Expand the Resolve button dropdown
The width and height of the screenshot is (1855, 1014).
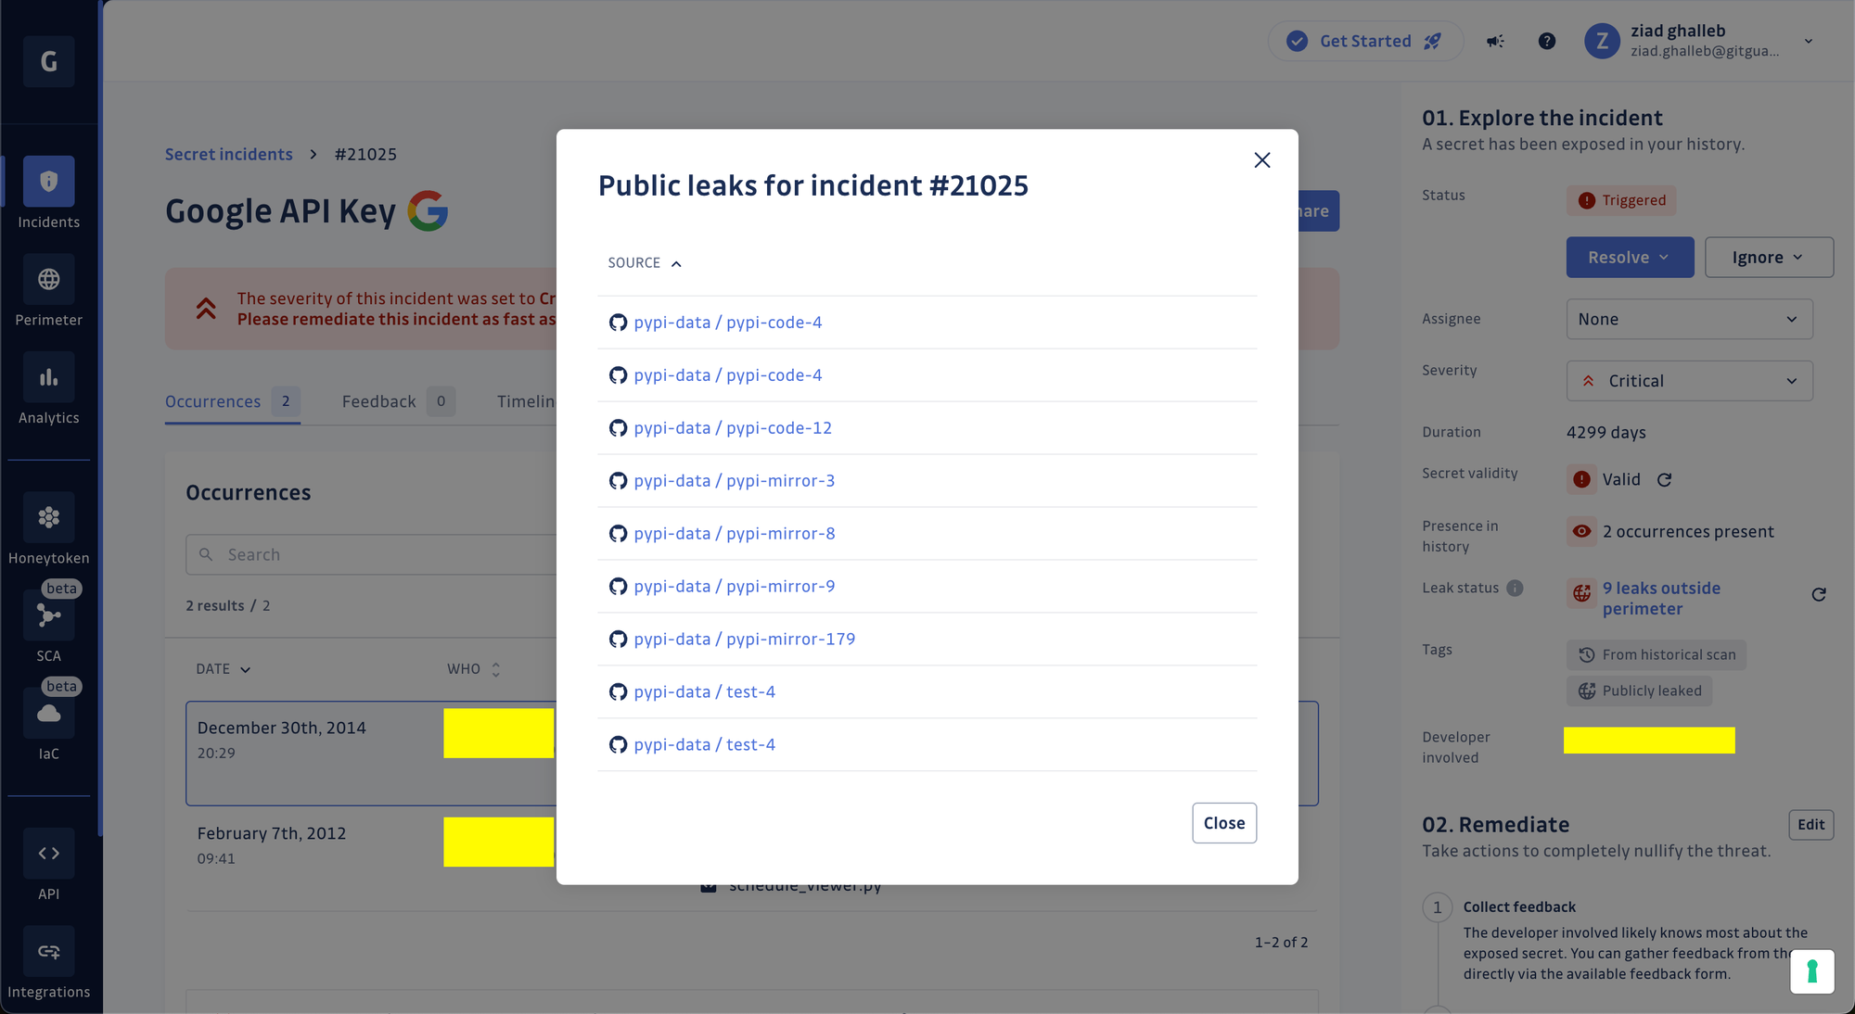click(1663, 257)
